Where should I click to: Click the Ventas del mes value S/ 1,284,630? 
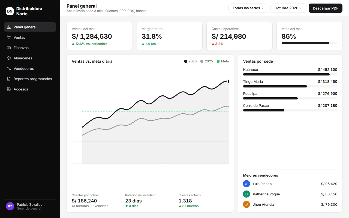click(x=92, y=37)
